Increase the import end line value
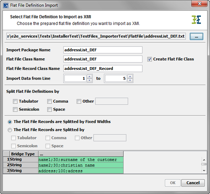 [130, 77]
